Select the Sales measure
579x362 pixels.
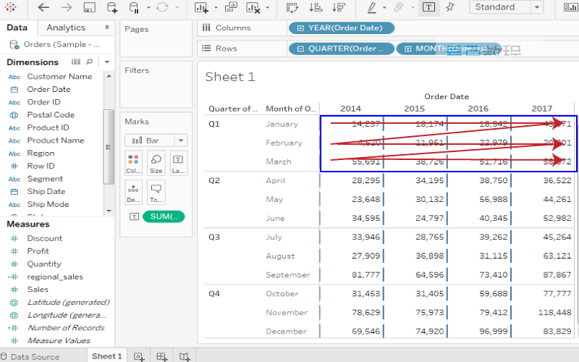[x=38, y=289]
